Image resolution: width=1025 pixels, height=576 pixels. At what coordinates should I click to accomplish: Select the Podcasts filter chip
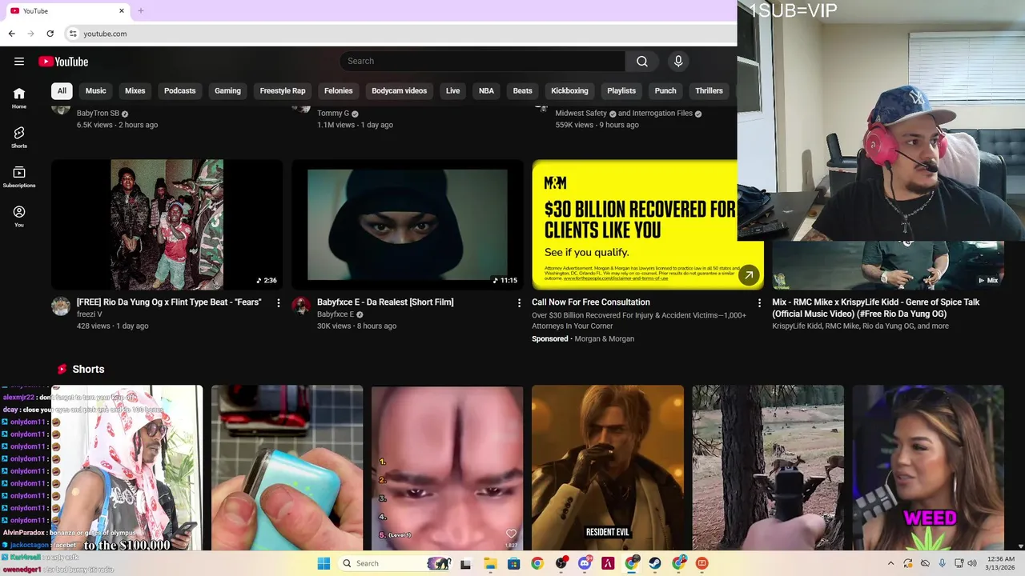pos(179,90)
